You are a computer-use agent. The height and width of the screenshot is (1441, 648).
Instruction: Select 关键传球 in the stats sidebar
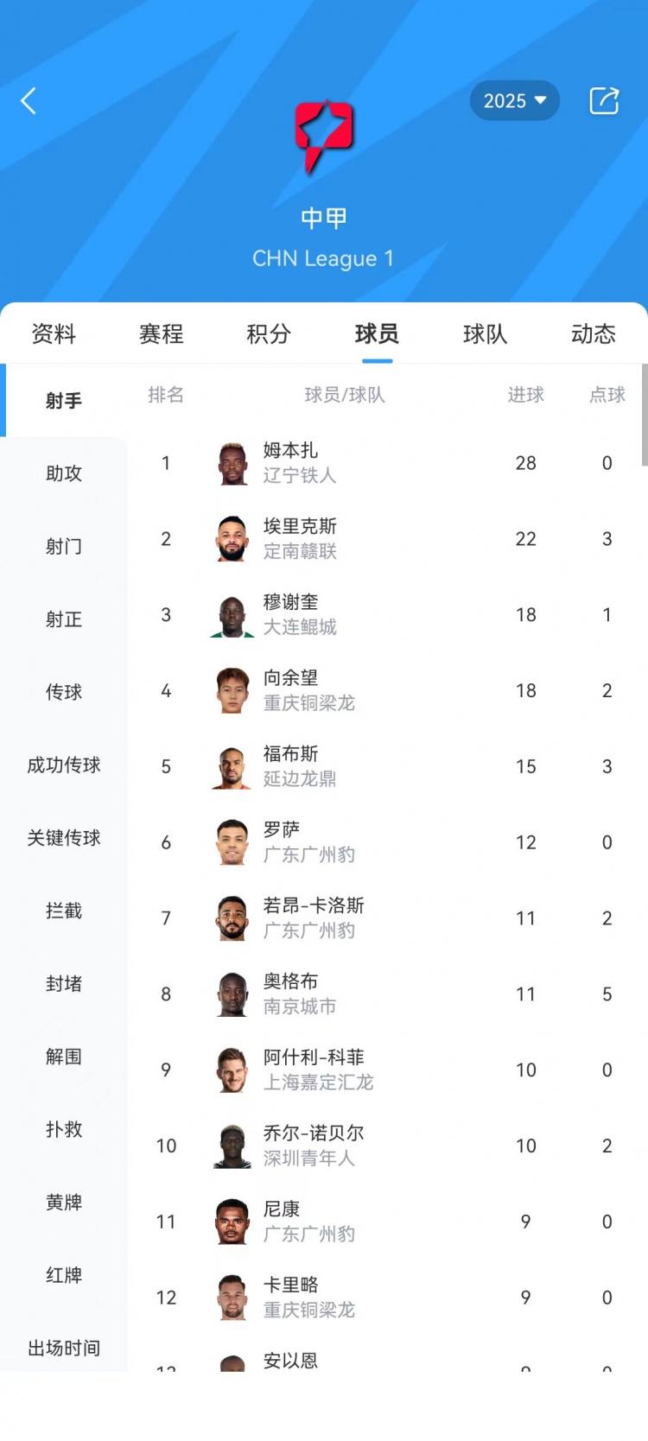pyautogui.click(x=64, y=838)
